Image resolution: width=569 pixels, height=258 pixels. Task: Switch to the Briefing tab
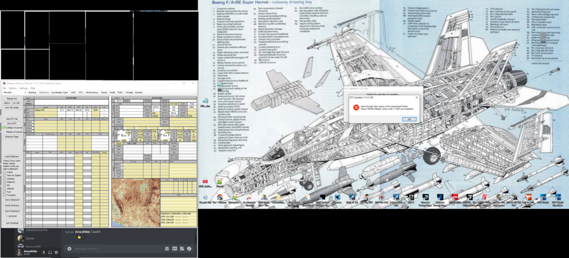click(x=32, y=93)
